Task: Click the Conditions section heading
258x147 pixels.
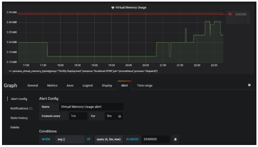Action: 48,131
